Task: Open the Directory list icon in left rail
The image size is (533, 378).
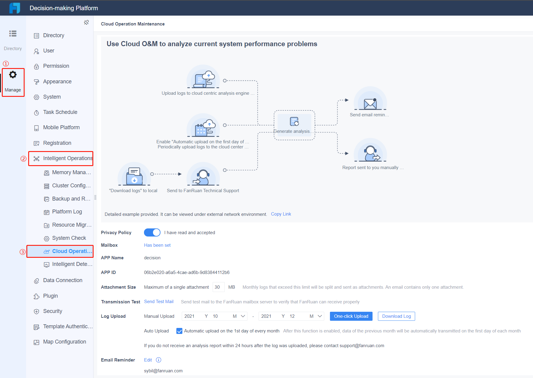Action: coord(13,34)
